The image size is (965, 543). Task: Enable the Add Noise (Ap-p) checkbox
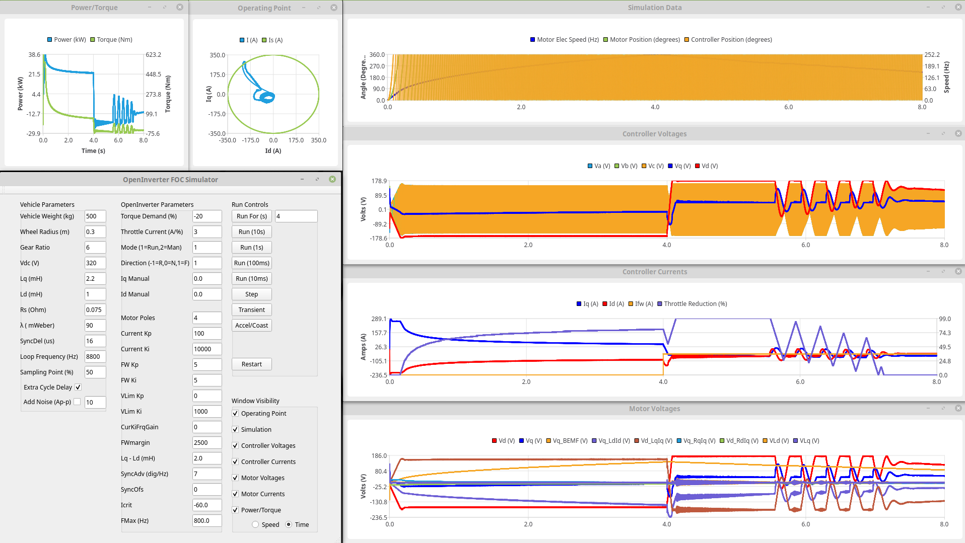pyautogui.click(x=77, y=402)
